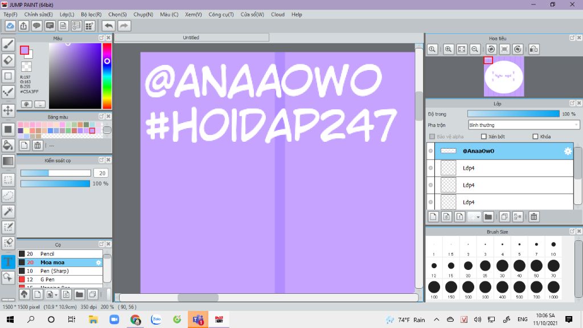This screenshot has width=583, height=328.
Task: Select the Magic Wand tool
Action: pos(8,211)
